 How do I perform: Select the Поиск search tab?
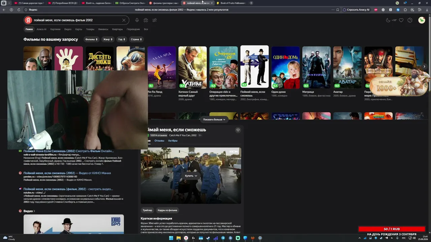(x=29, y=29)
